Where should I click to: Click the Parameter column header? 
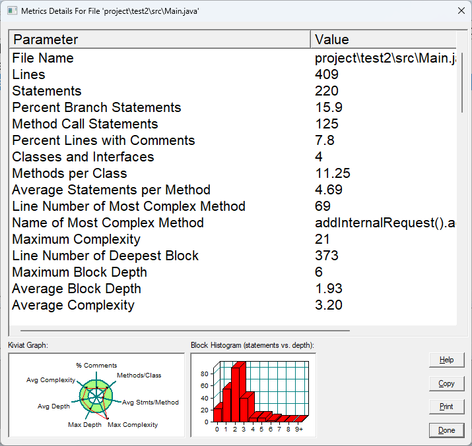(x=160, y=40)
